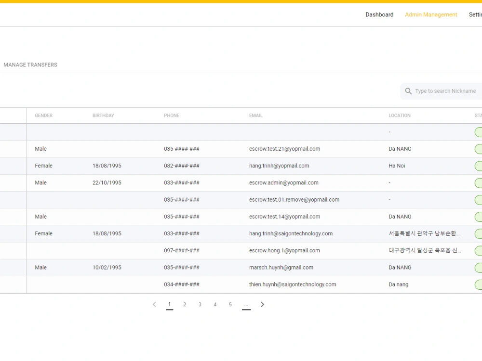
Task: Select page 5 in pagination
Action: click(230, 304)
